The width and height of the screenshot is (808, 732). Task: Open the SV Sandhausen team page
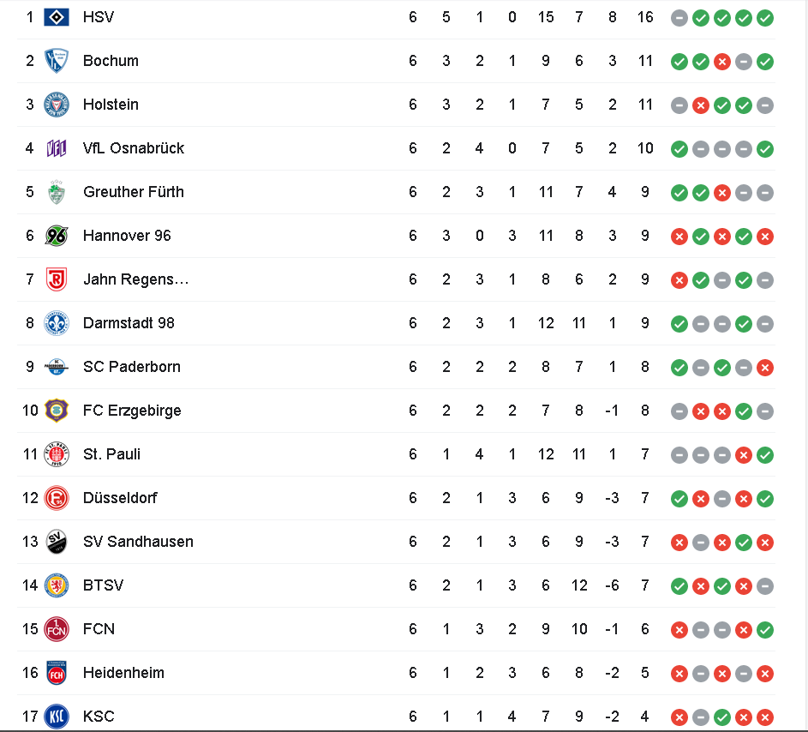(x=138, y=541)
